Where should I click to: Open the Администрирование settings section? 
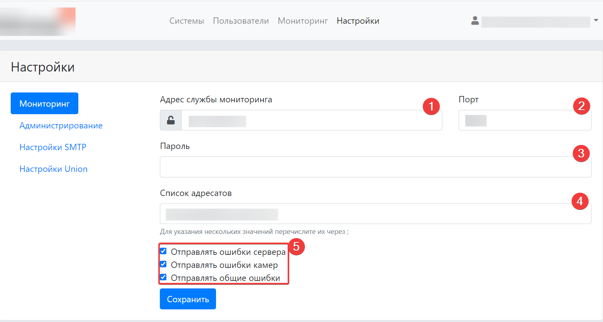point(61,126)
